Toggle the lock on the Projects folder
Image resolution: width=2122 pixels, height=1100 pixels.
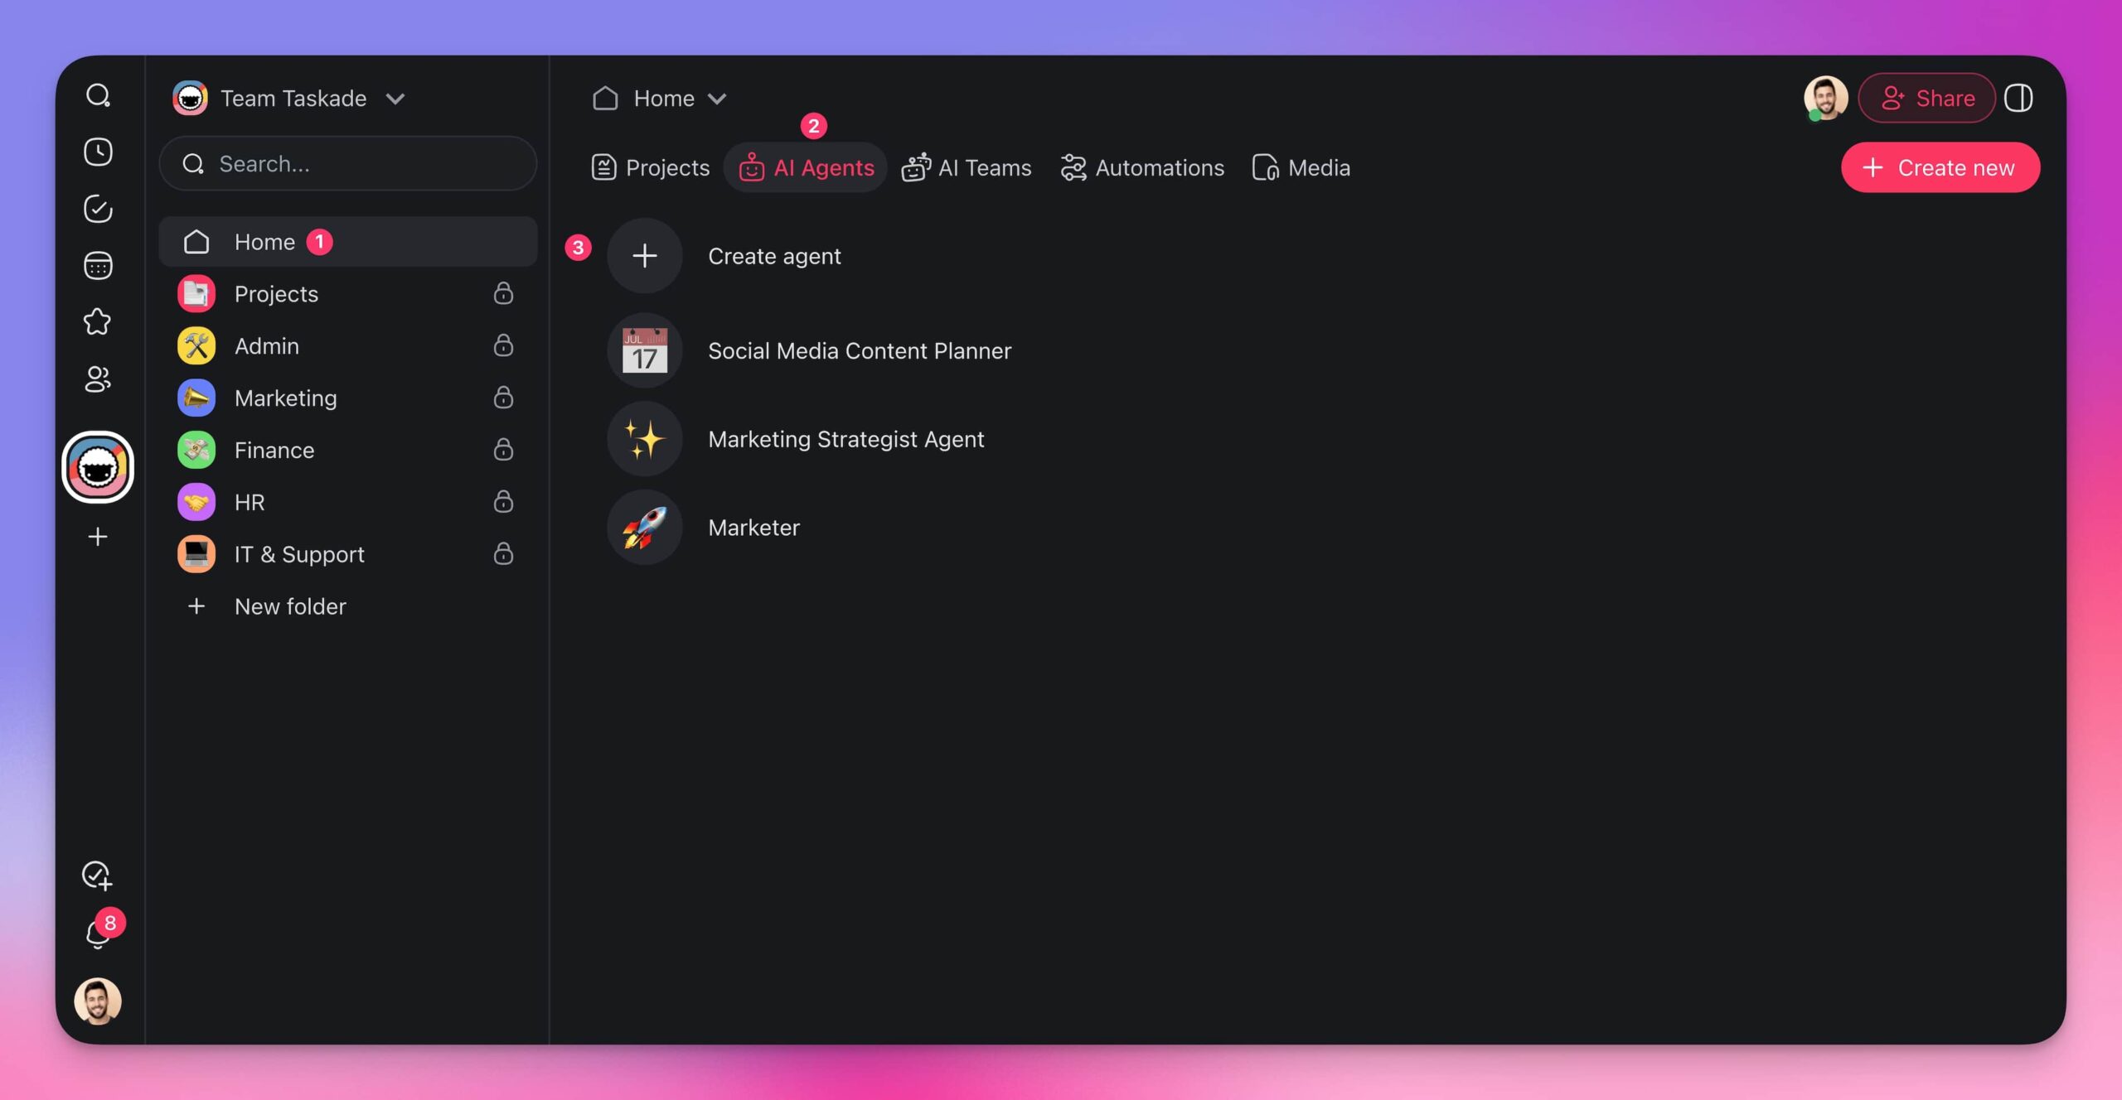coord(504,293)
